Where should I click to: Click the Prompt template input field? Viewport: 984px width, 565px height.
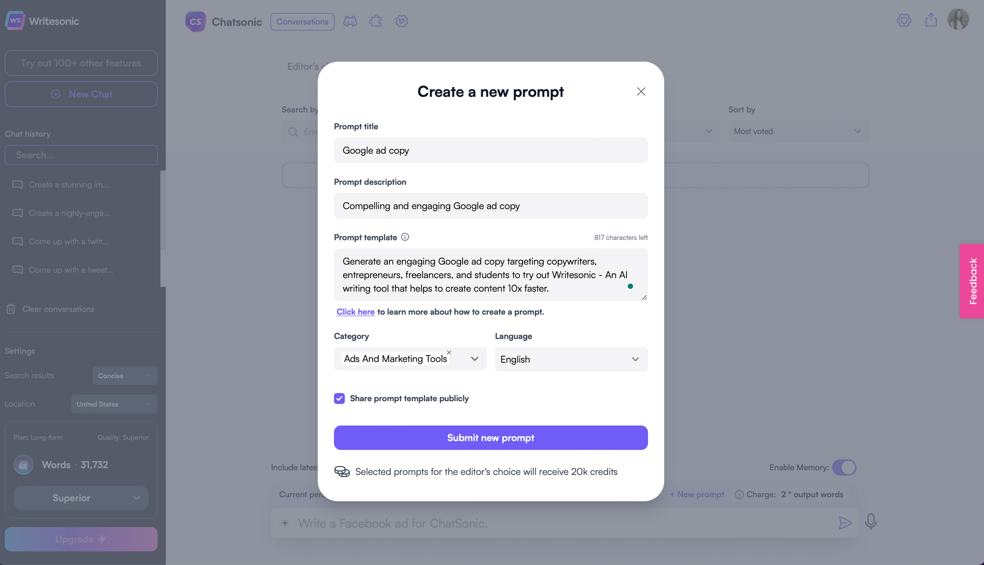click(x=491, y=274)
